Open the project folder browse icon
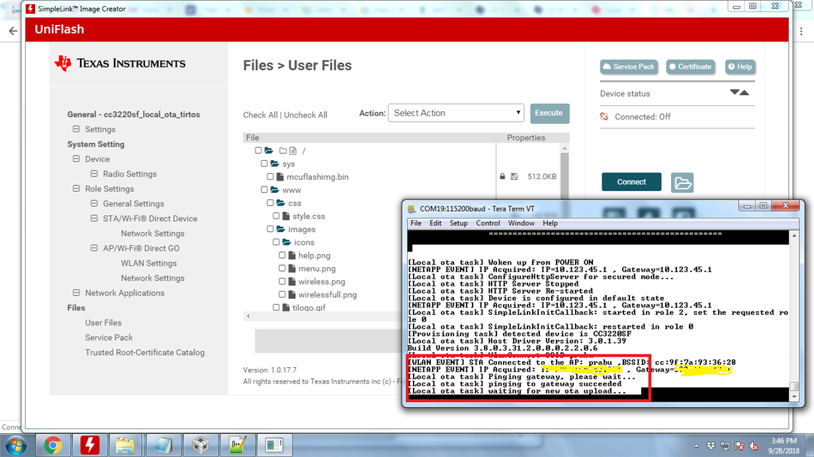Viewport: 814px width, 457px height. tap(682, 183)
